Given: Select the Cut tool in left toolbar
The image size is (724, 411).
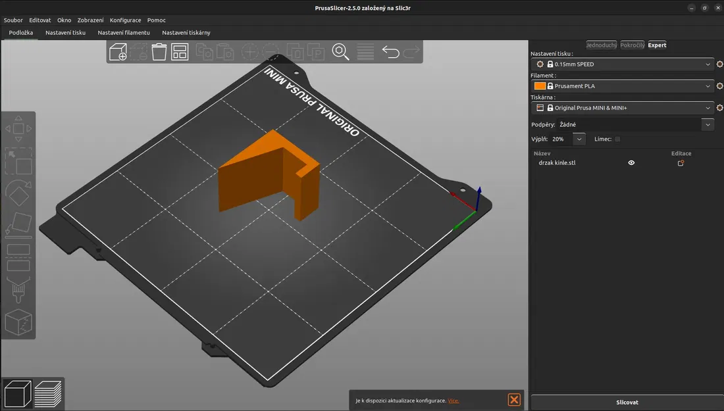Looking at the screenshot, I should (18, 257).
